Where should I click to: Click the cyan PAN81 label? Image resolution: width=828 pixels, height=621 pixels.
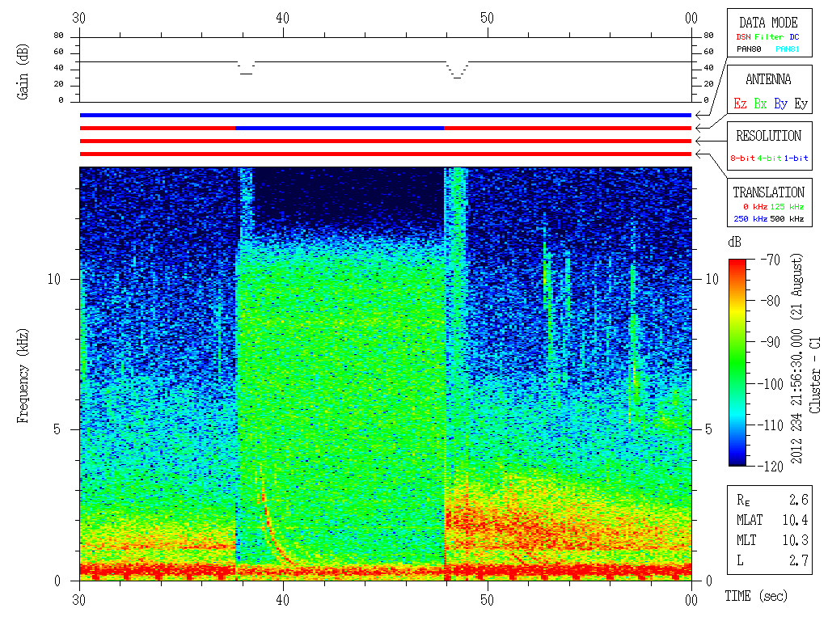(x=788, y=49)
